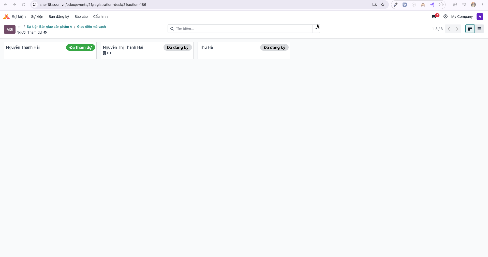Click Đã đăng ký badge on Thu Hà card
Viewport: 488px width, 257px height.
(x=274, y=47)
